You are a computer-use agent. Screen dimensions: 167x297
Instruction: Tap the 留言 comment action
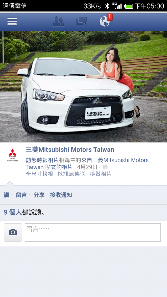click(21, 195)
